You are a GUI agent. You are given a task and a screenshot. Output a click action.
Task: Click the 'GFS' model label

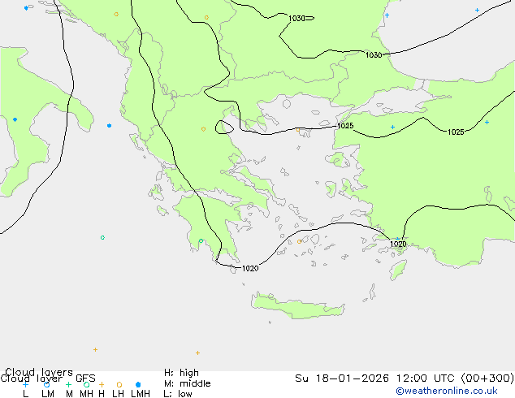click(85, 379)
